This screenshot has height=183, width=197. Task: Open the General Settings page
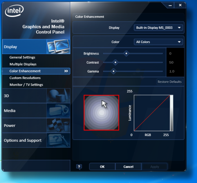click(22, 57)
